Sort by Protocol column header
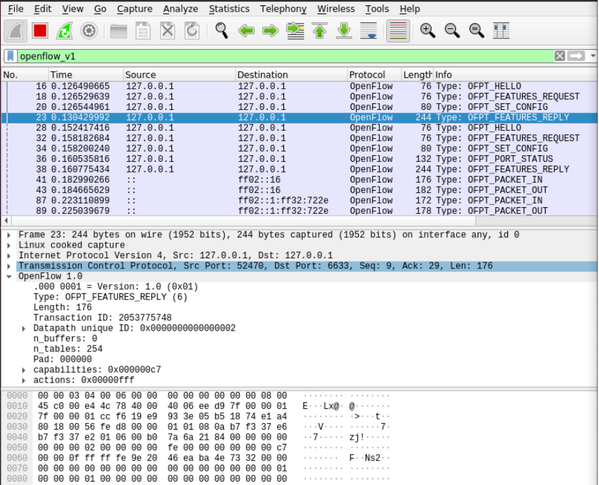Image resolution: width=599 pixels, height=485 pixels. click(x=374, y=75)
